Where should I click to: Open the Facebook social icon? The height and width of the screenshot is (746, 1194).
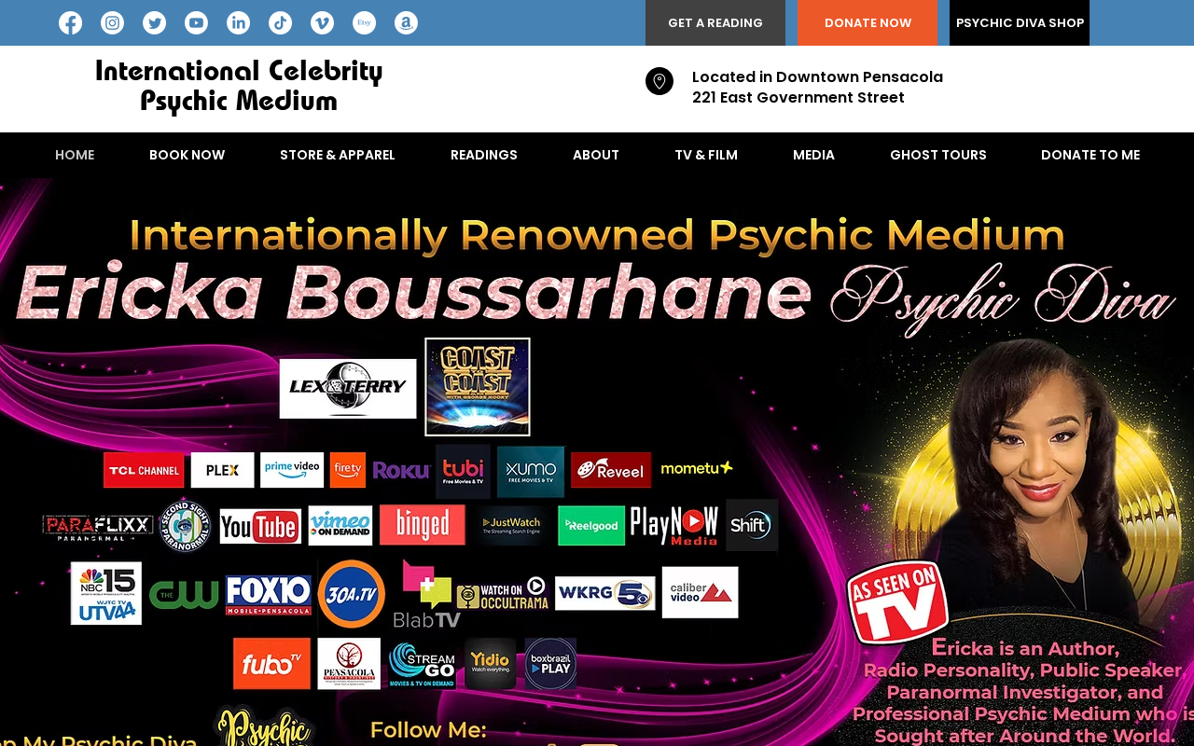[x=70, y=23]
